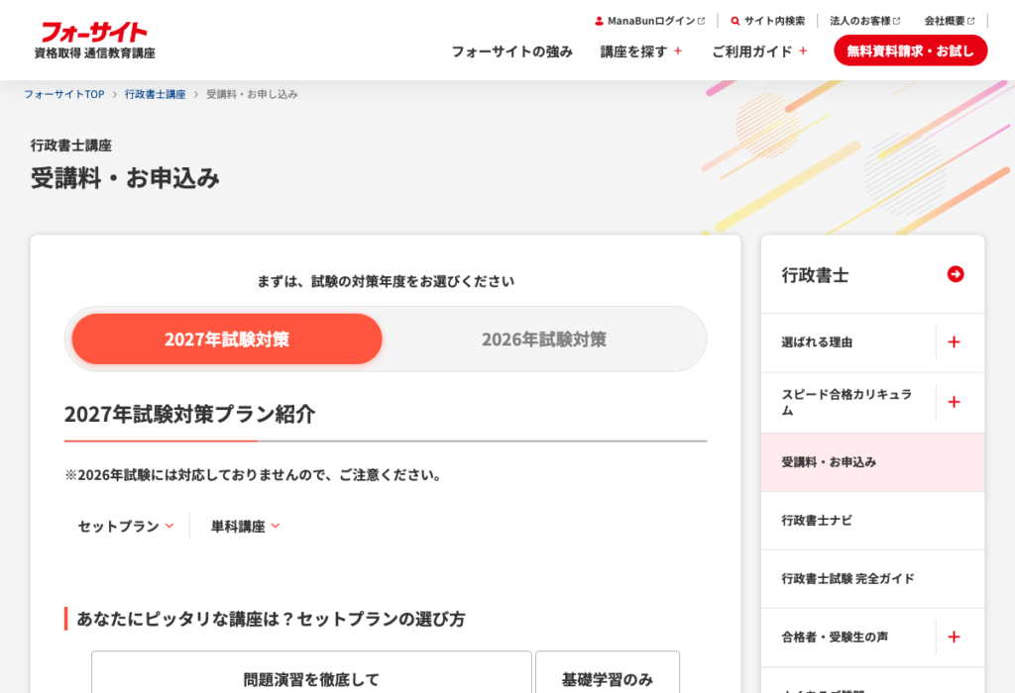The height and width of the screenshot is (693, 1015).
Task: Open 行政書士 sidebar heading link
Action: (x=872, y=275)
